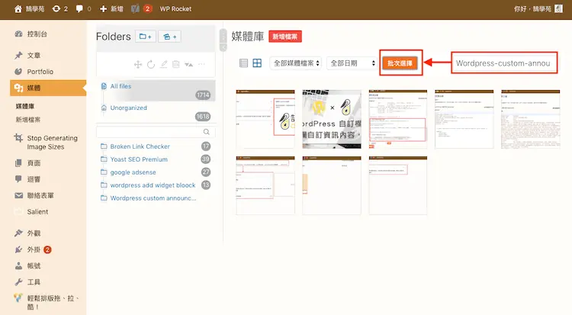Open comments bubble in admin bar
The height and width of the screenshot is (315, 572).
tap(83, 8)
